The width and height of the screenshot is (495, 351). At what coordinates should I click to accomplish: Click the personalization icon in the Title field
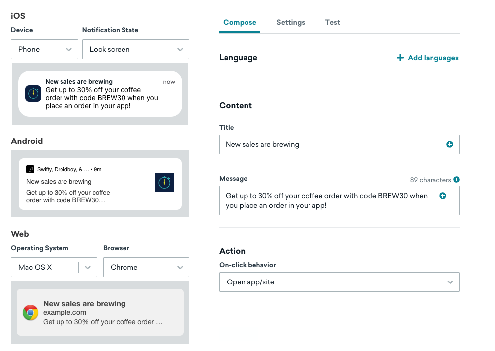[450, 144]
